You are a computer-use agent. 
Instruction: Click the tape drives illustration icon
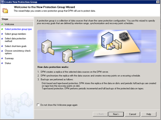tap(124, 36)
